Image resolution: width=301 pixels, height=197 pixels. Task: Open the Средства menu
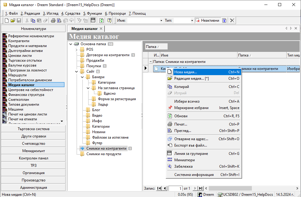pos(71,13)
